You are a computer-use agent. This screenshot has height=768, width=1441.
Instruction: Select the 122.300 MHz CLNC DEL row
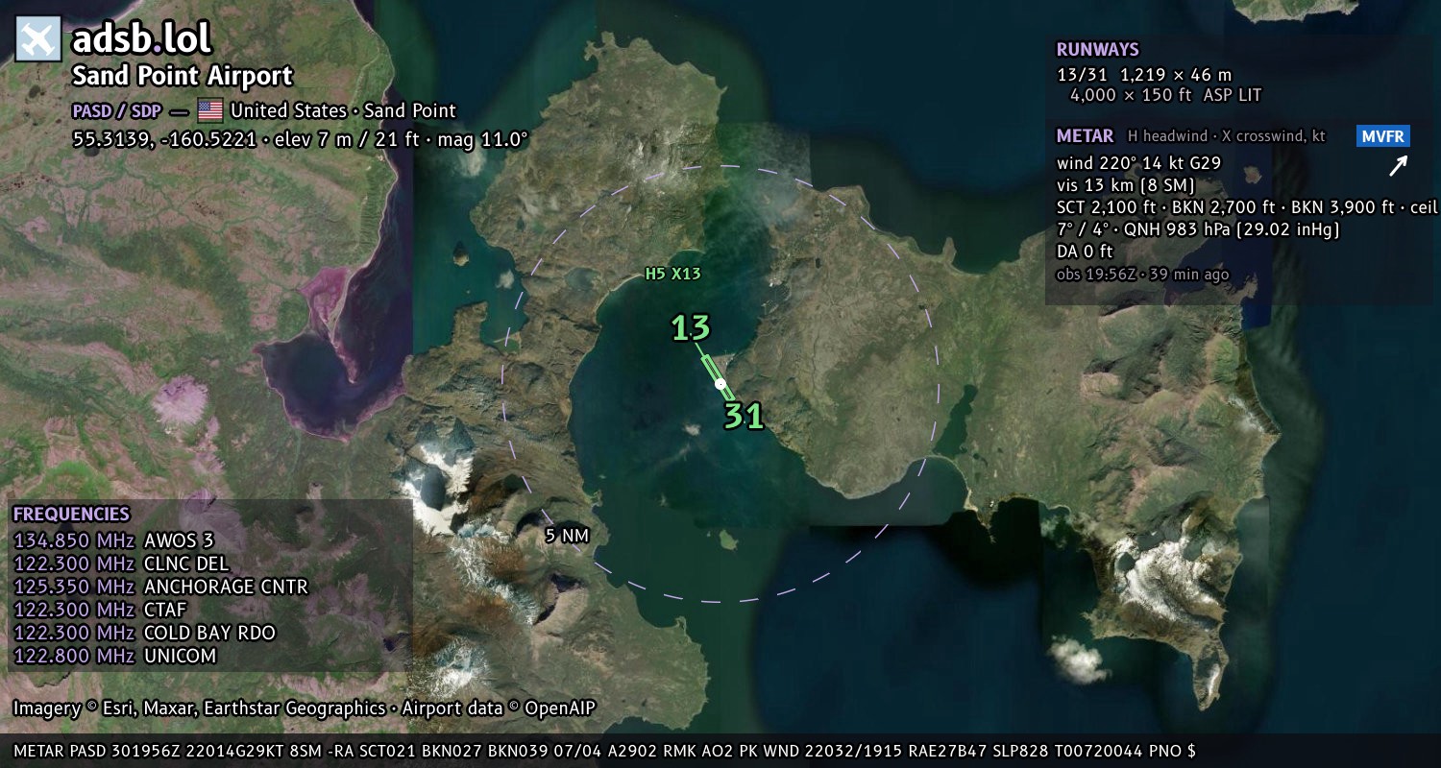click(x=121, y=564)
